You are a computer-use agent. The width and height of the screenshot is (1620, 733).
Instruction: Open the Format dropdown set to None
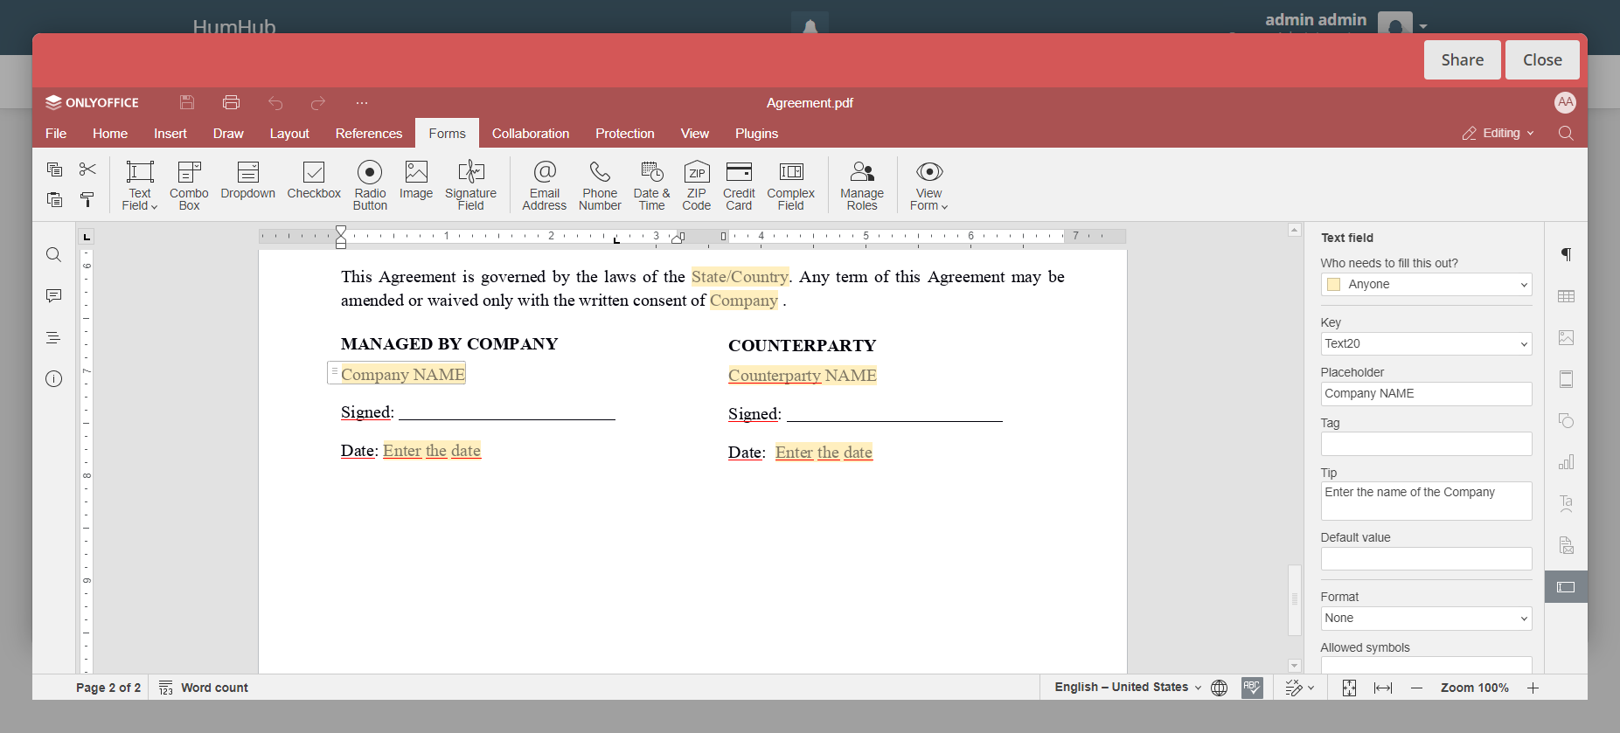click(x=1426, y=619)
